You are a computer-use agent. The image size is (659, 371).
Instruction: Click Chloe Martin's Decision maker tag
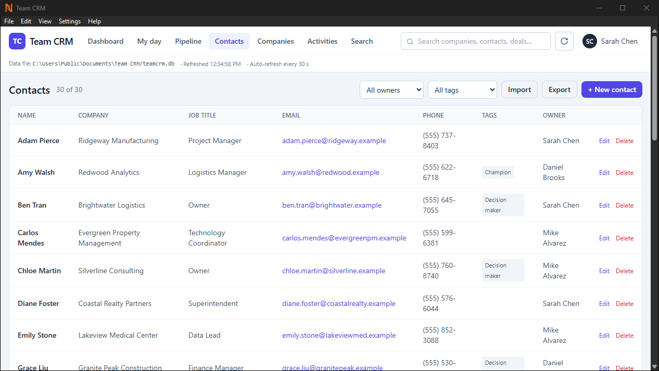click(x=503, y=271)
